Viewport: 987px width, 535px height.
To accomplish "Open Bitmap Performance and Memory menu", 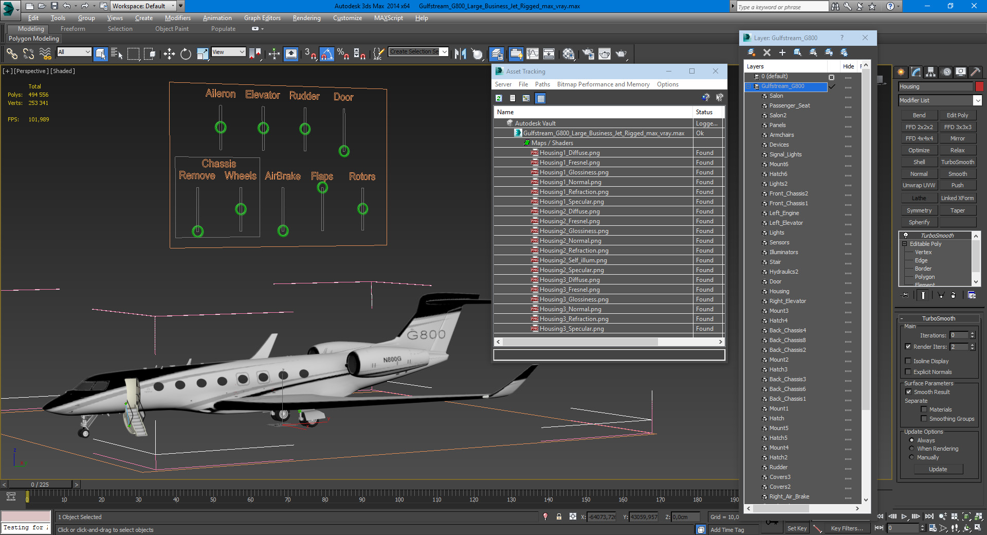I will point(603,84).
